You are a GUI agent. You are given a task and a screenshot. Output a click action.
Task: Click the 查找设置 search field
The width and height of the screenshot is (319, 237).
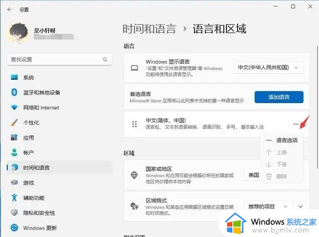[x=59, y=59]
